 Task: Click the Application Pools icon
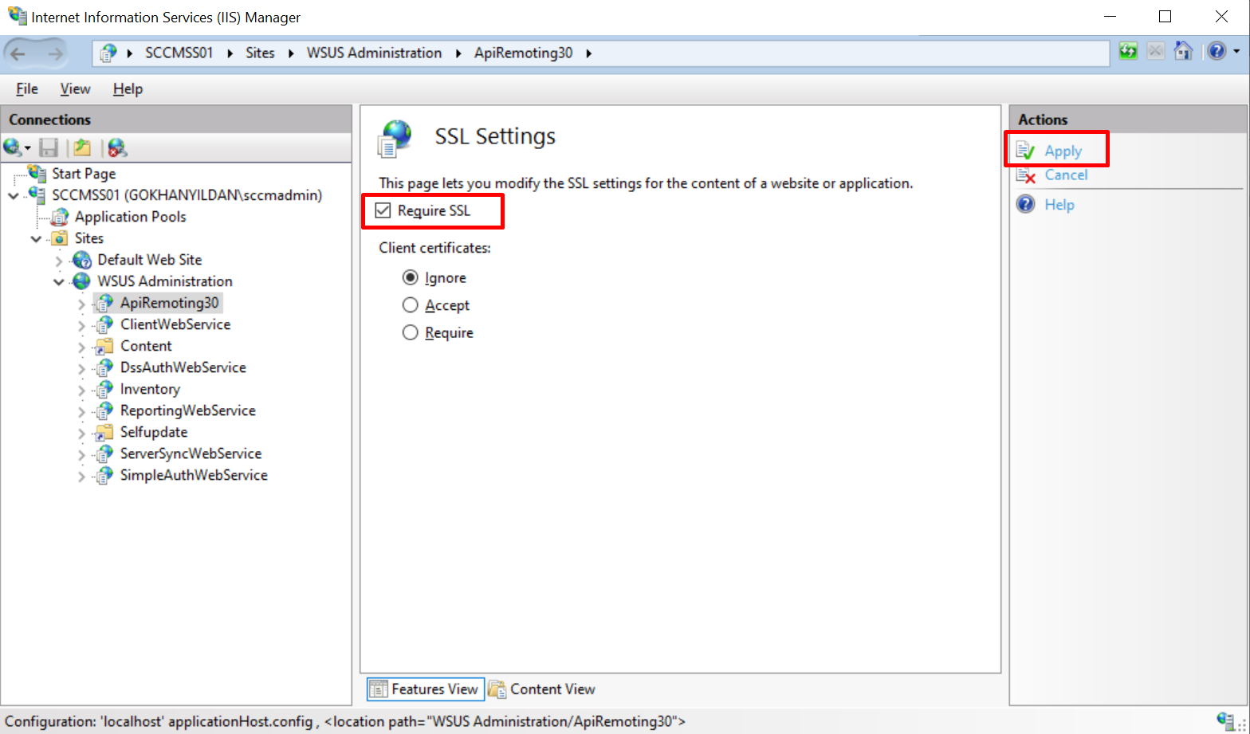click(60, 217)
